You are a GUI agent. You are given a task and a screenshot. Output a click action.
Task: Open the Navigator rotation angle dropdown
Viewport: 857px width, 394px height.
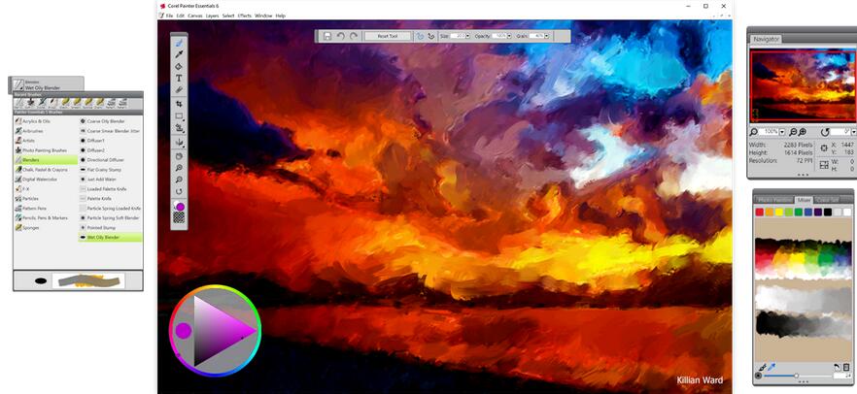(854, 132)
